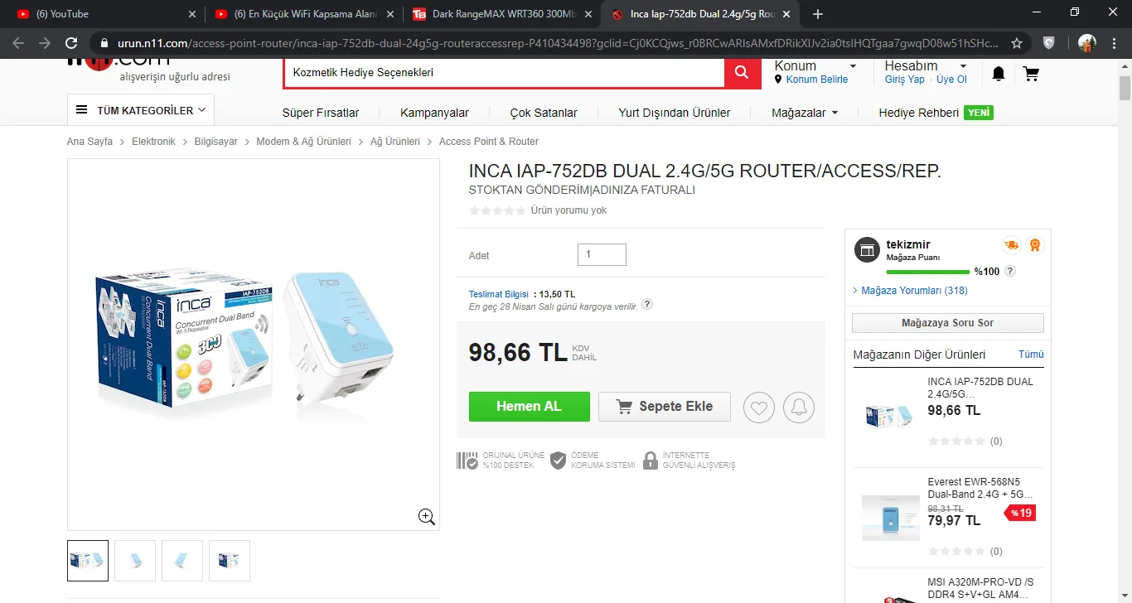Switch to the Dark RangeMAX WRT360 tab
The image size is (1132, 603).
tap(502, 14)
